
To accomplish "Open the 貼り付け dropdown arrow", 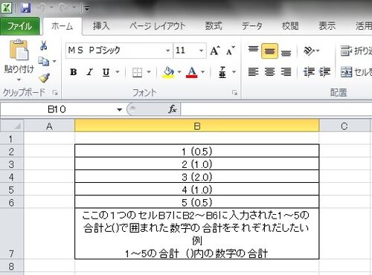I will [x=19, y=80].
